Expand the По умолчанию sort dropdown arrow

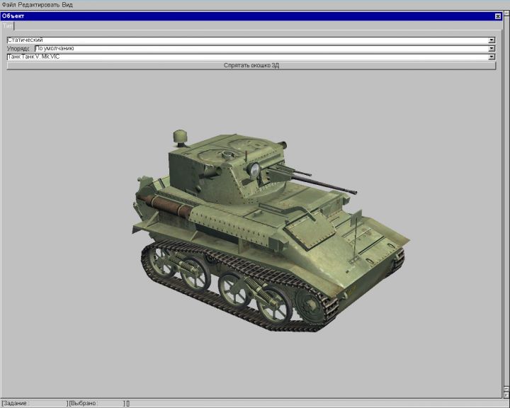tap(492, 49)
